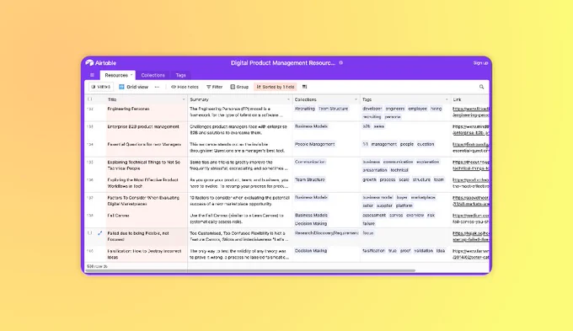Open the Engineering Personas row link
This screenshot has height=331, width=573.
point(471,112)
